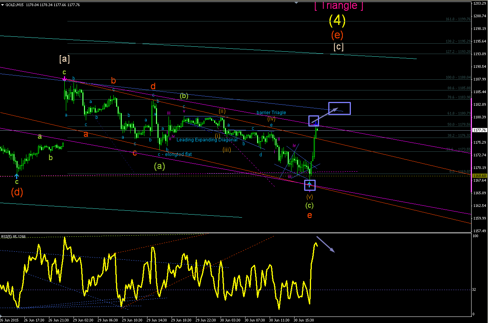Click the current price tag 1177.76

point(480,130)
